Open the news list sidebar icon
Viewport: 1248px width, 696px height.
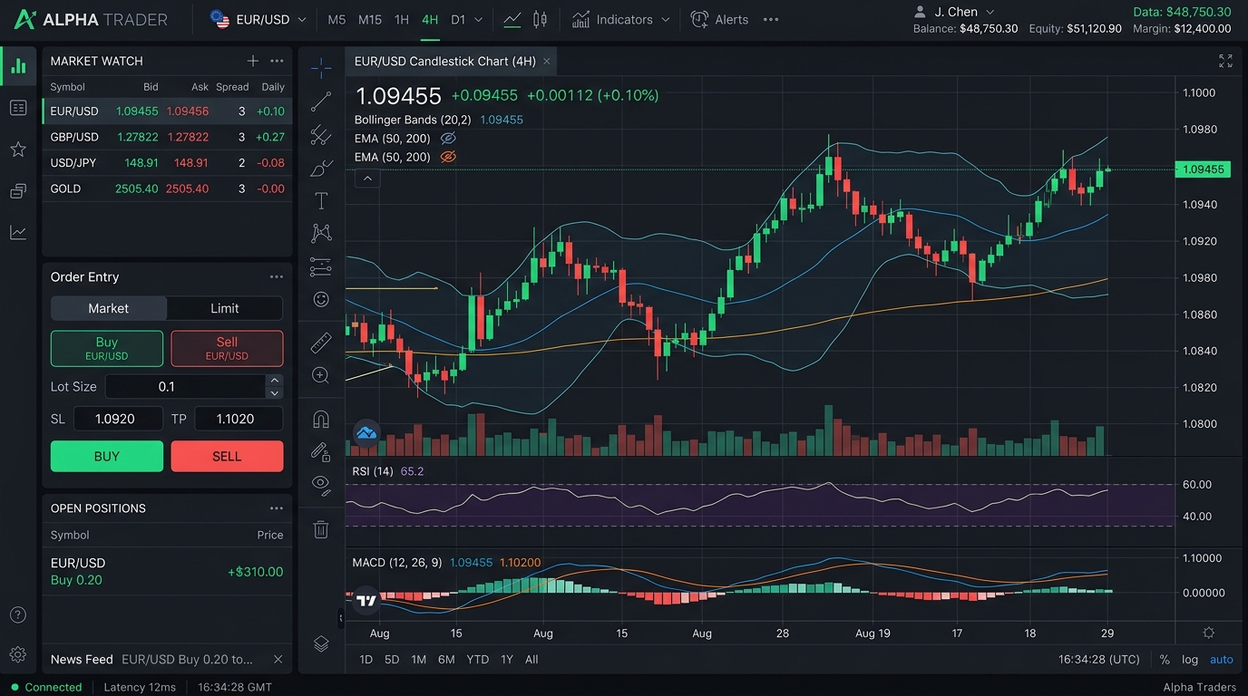(18, 108)
